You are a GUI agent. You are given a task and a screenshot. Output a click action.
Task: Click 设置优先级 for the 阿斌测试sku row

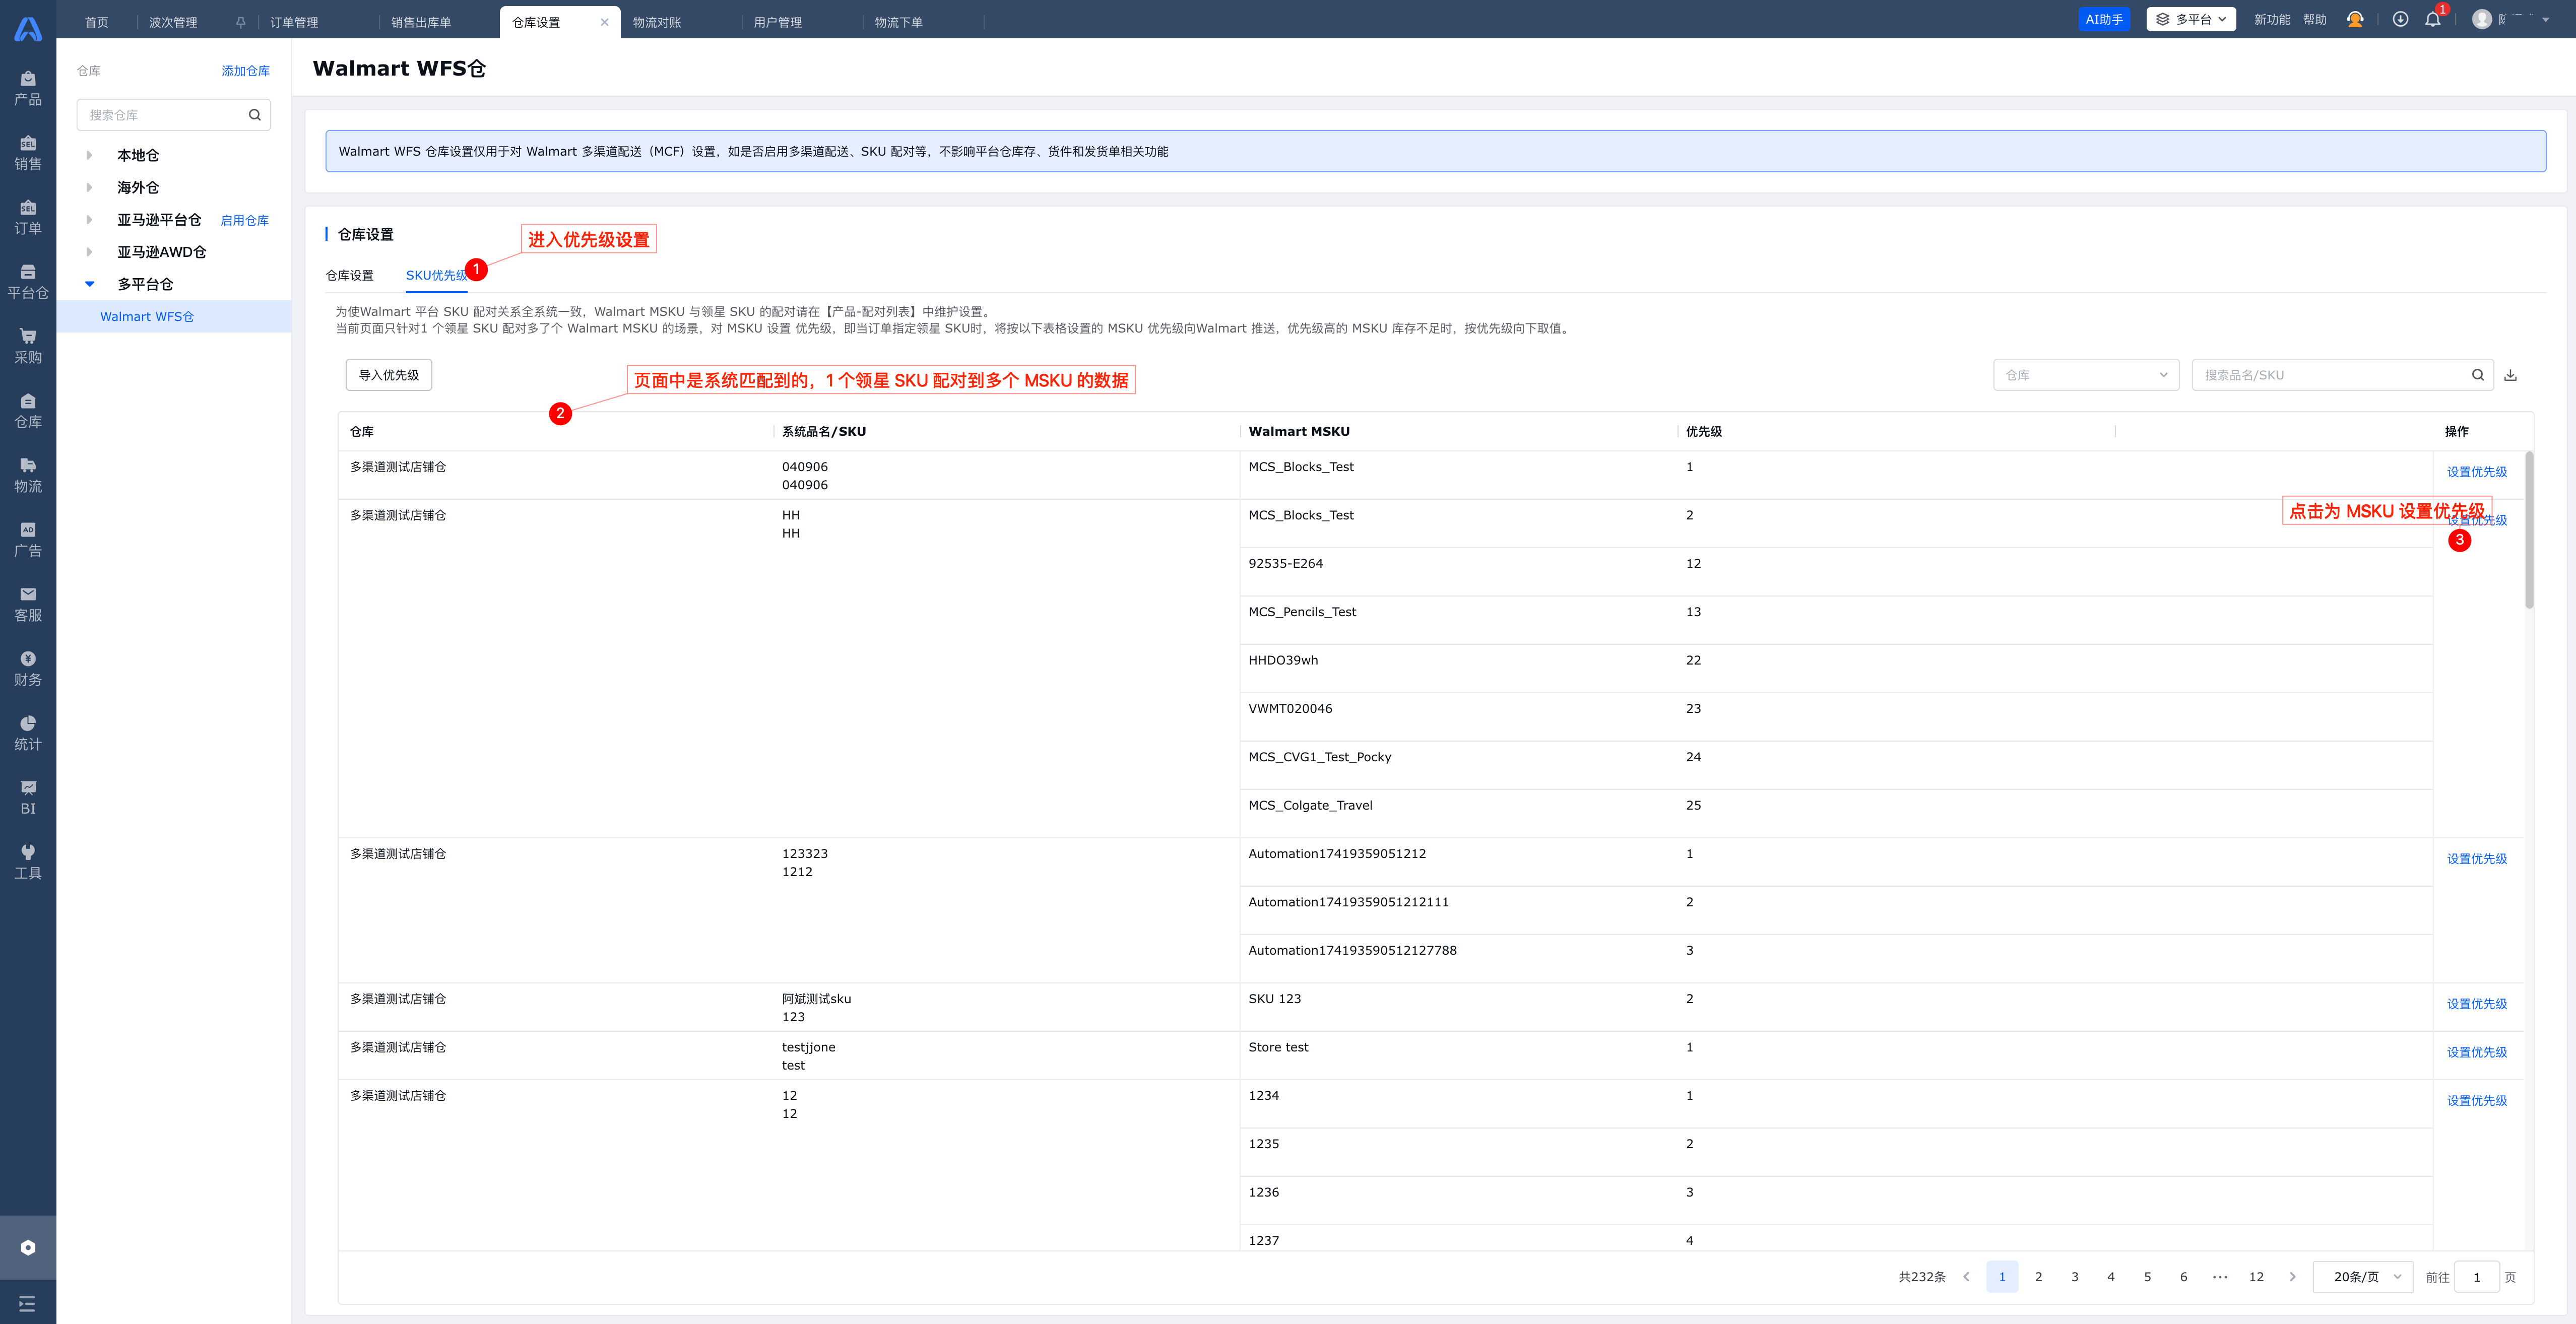[x=2477, y=1004]
